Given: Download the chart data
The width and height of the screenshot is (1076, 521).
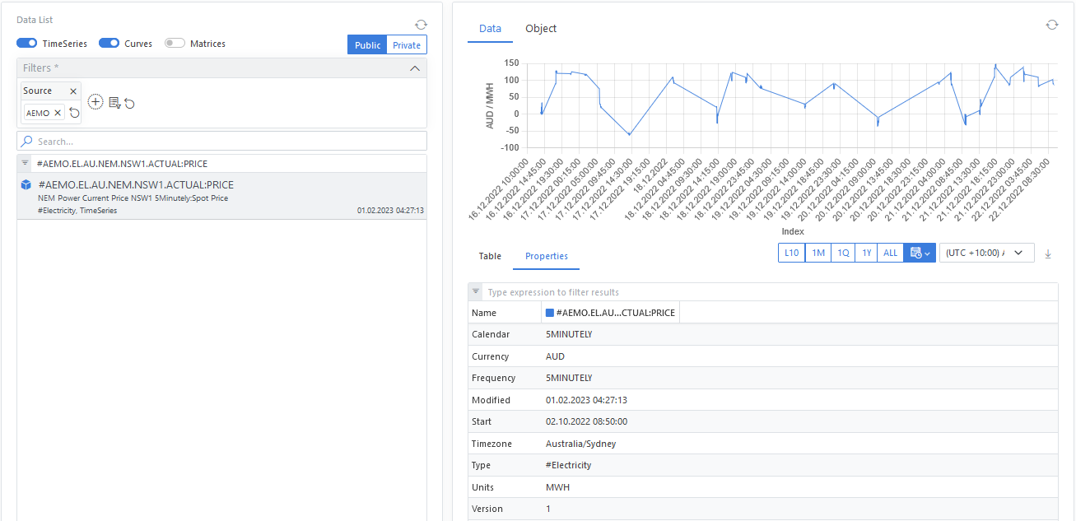Looking at the screenshot, I should click(1048, 254).
